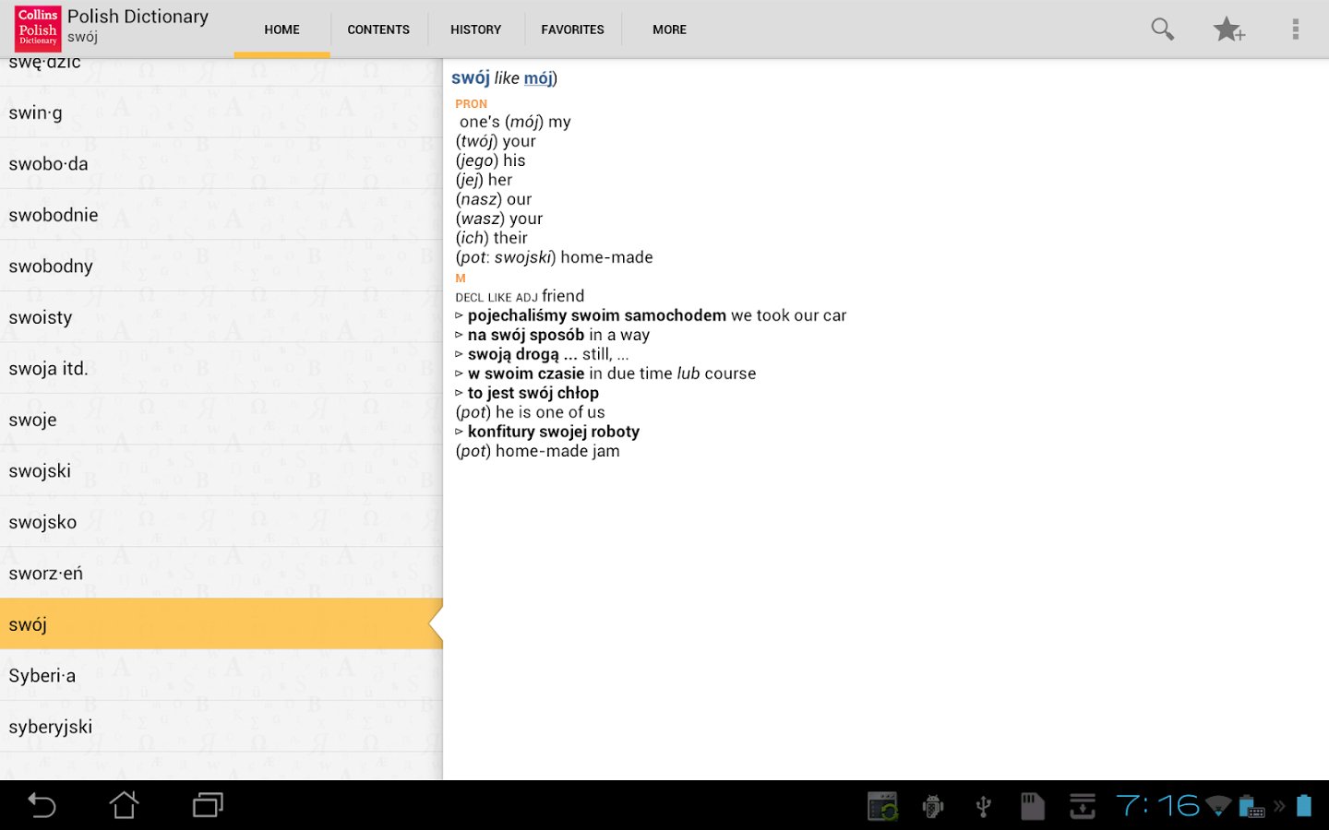Open the MORE tab

point(669,30)
